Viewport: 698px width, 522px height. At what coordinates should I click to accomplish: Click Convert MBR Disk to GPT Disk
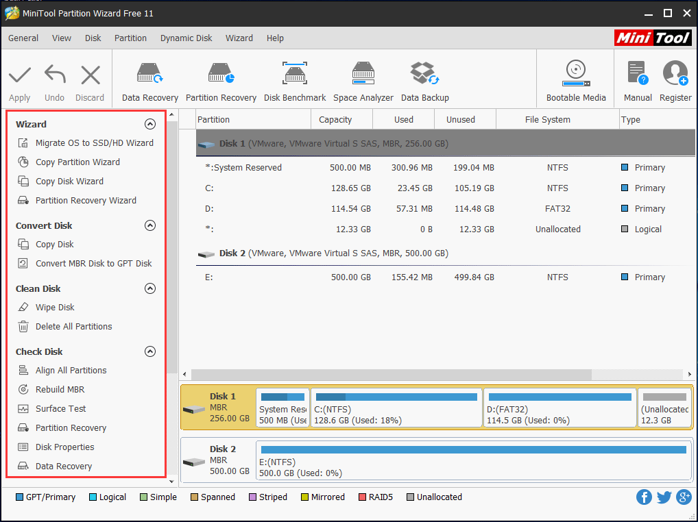93,264
